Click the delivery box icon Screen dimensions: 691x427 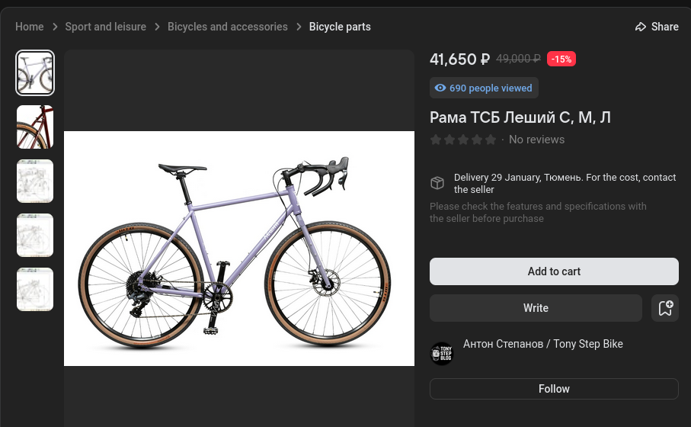click(437, 183)
